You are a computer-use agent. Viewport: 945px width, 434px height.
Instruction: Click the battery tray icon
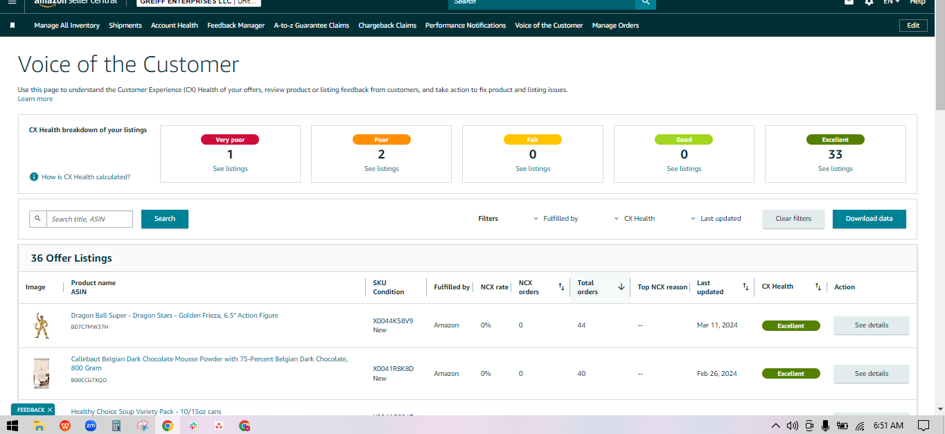pyautogui.click(x=842, y=426)
